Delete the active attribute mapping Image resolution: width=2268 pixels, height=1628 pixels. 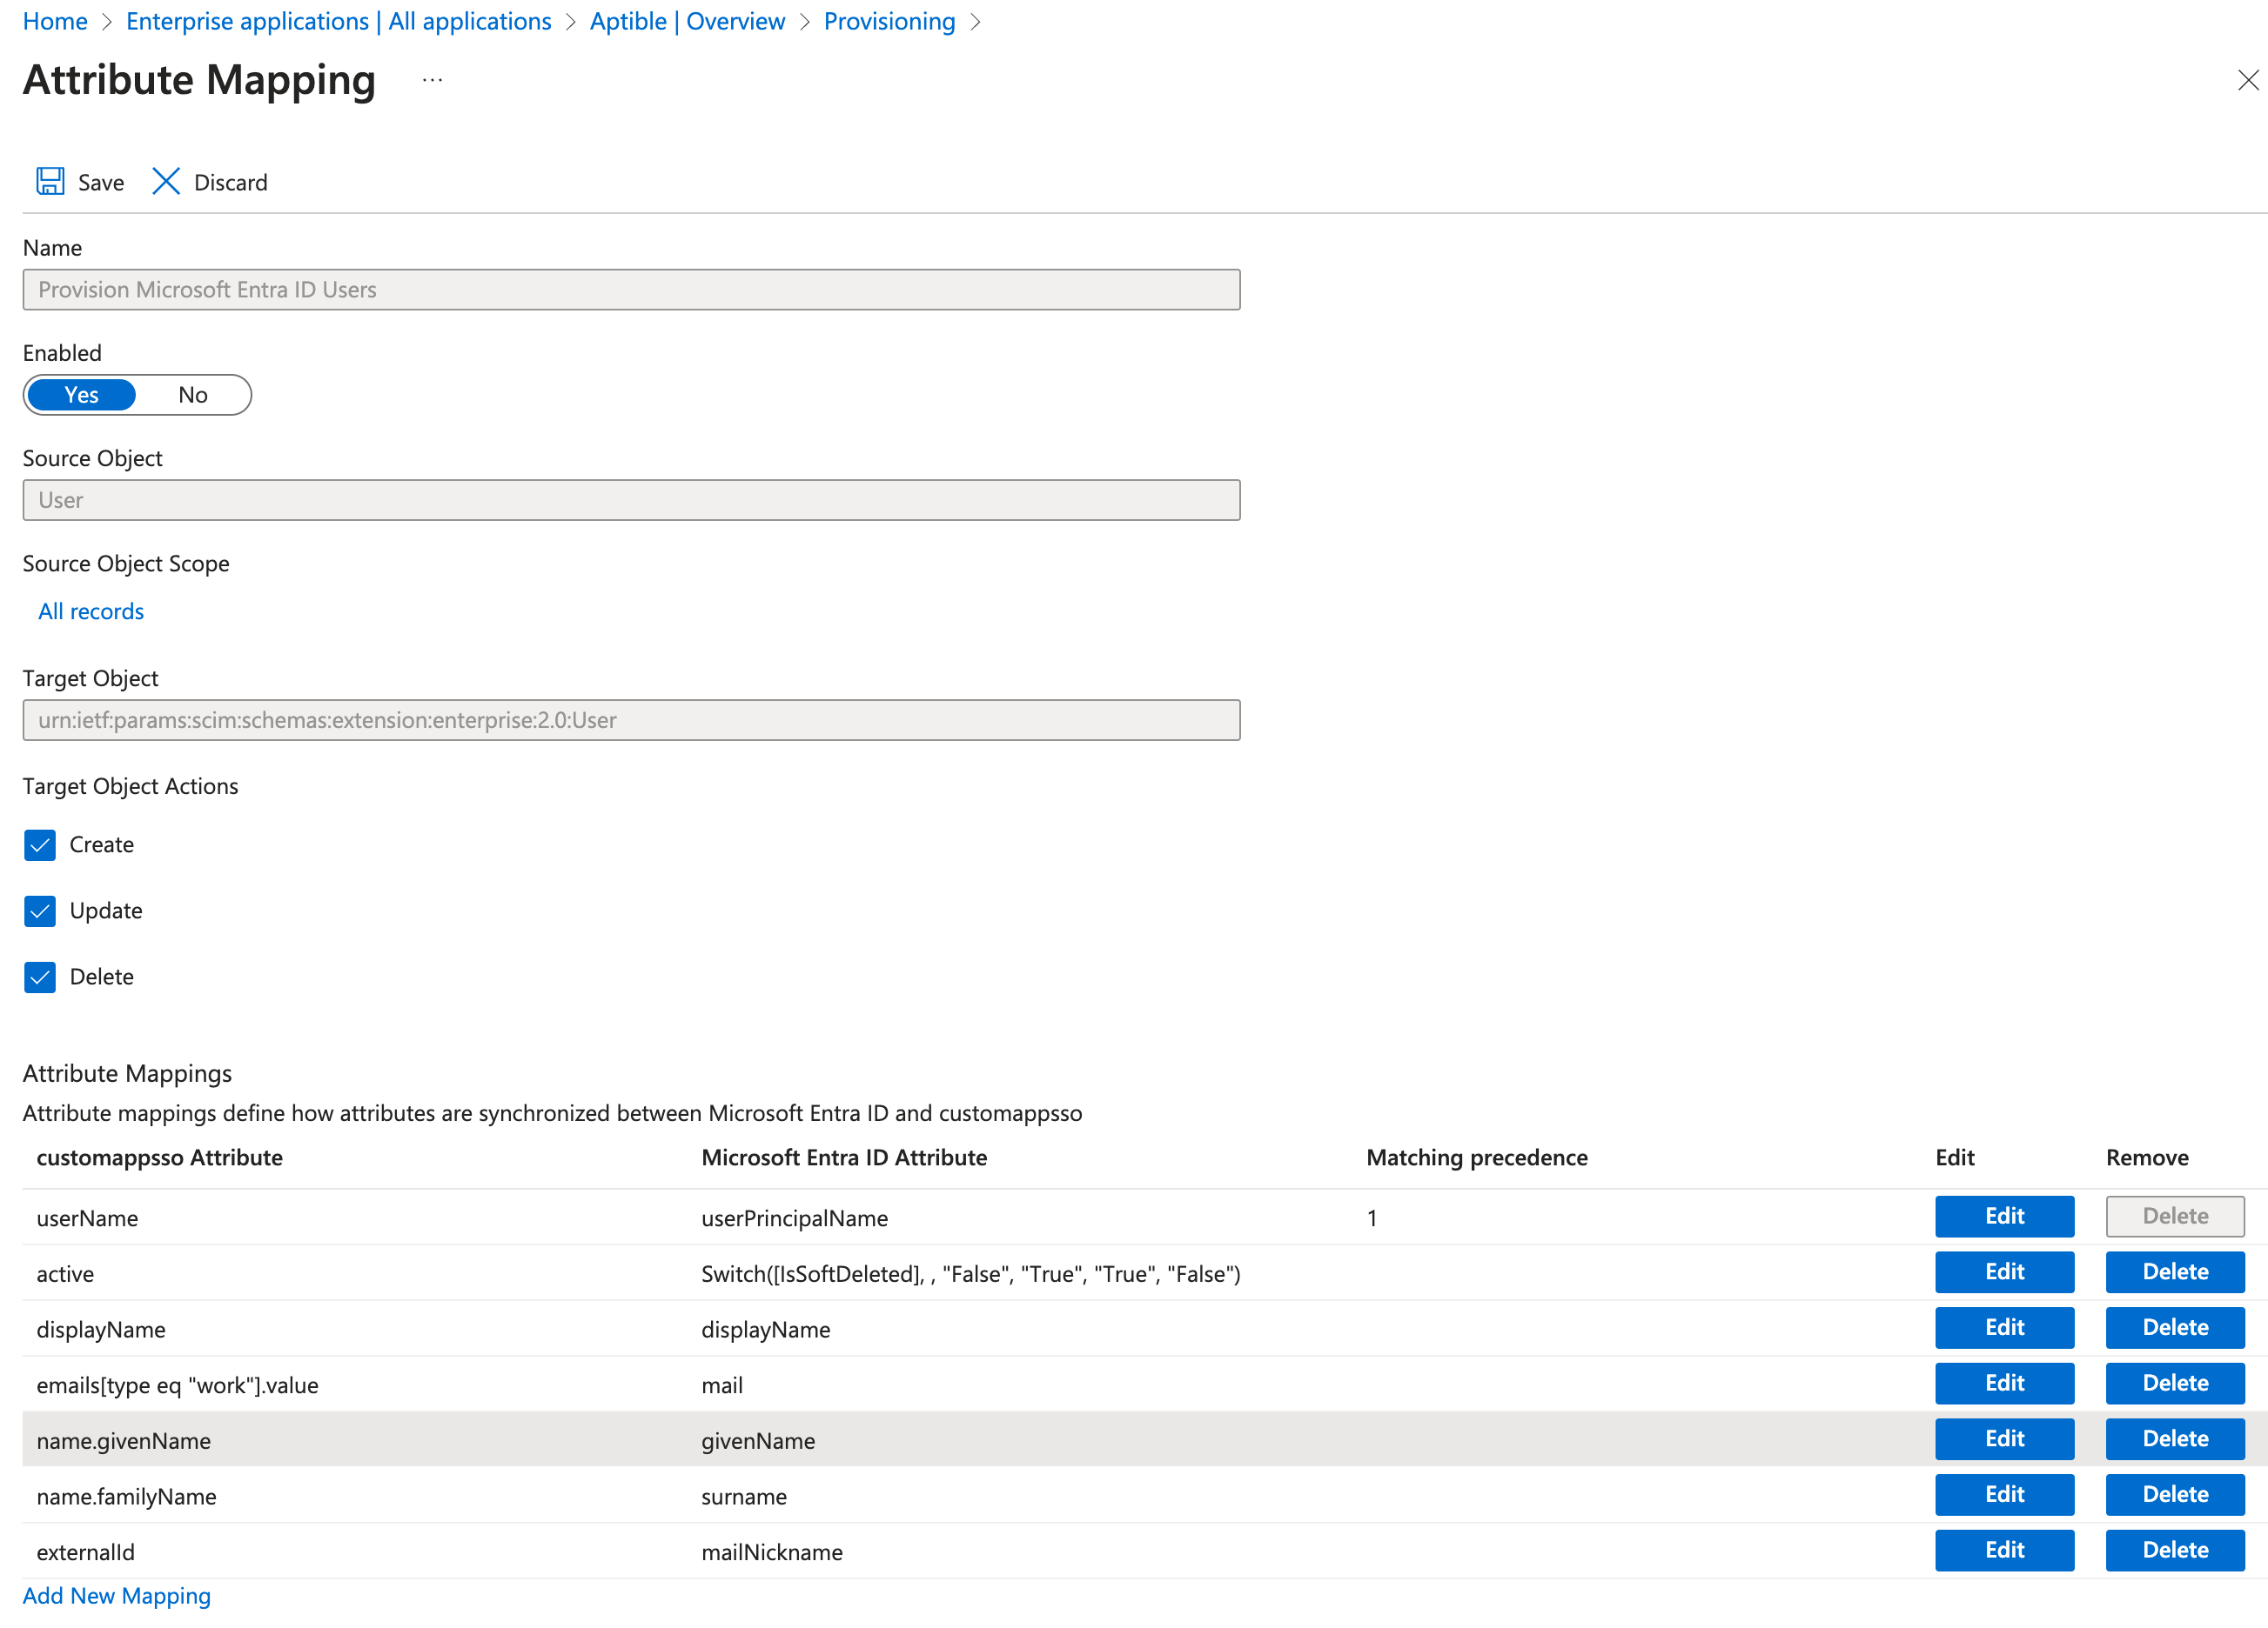[2174, 1272]
